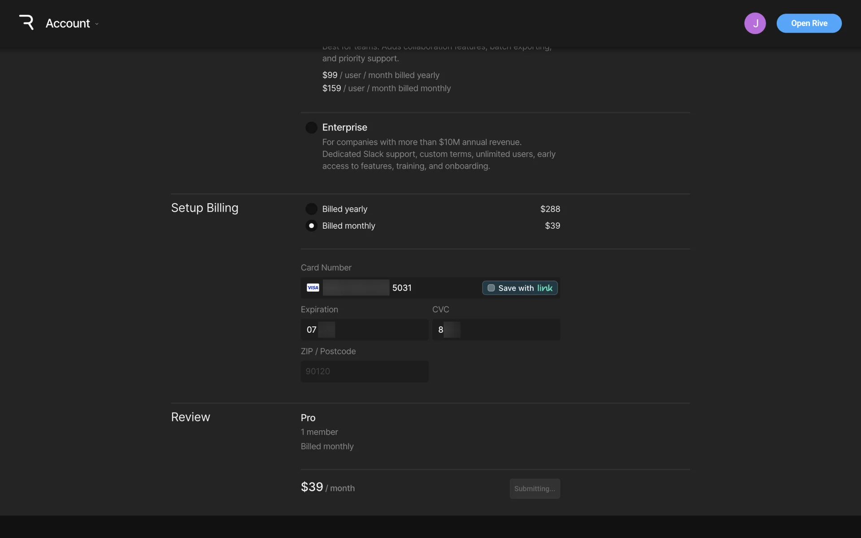Click the Rive logo icon

point(26,22)
